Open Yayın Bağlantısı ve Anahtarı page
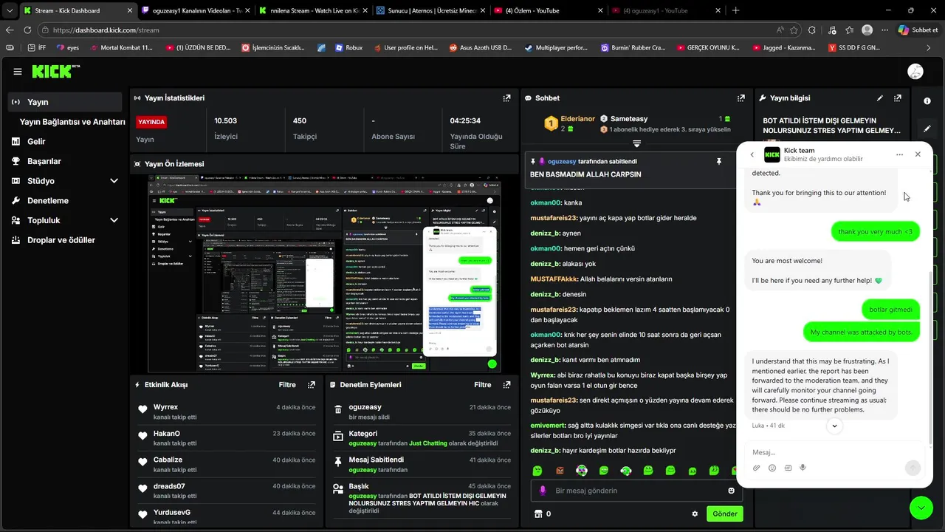The width and height of the screenshot is (945, 532). pos(72,122)
